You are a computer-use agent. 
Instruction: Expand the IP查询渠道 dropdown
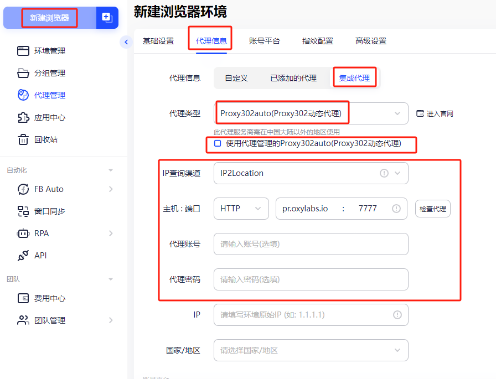pos(311,173)
